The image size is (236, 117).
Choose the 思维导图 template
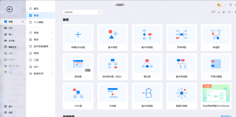coord(181,37)
